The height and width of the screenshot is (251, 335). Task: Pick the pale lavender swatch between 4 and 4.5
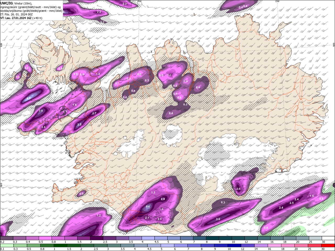[x=148, y=238]
